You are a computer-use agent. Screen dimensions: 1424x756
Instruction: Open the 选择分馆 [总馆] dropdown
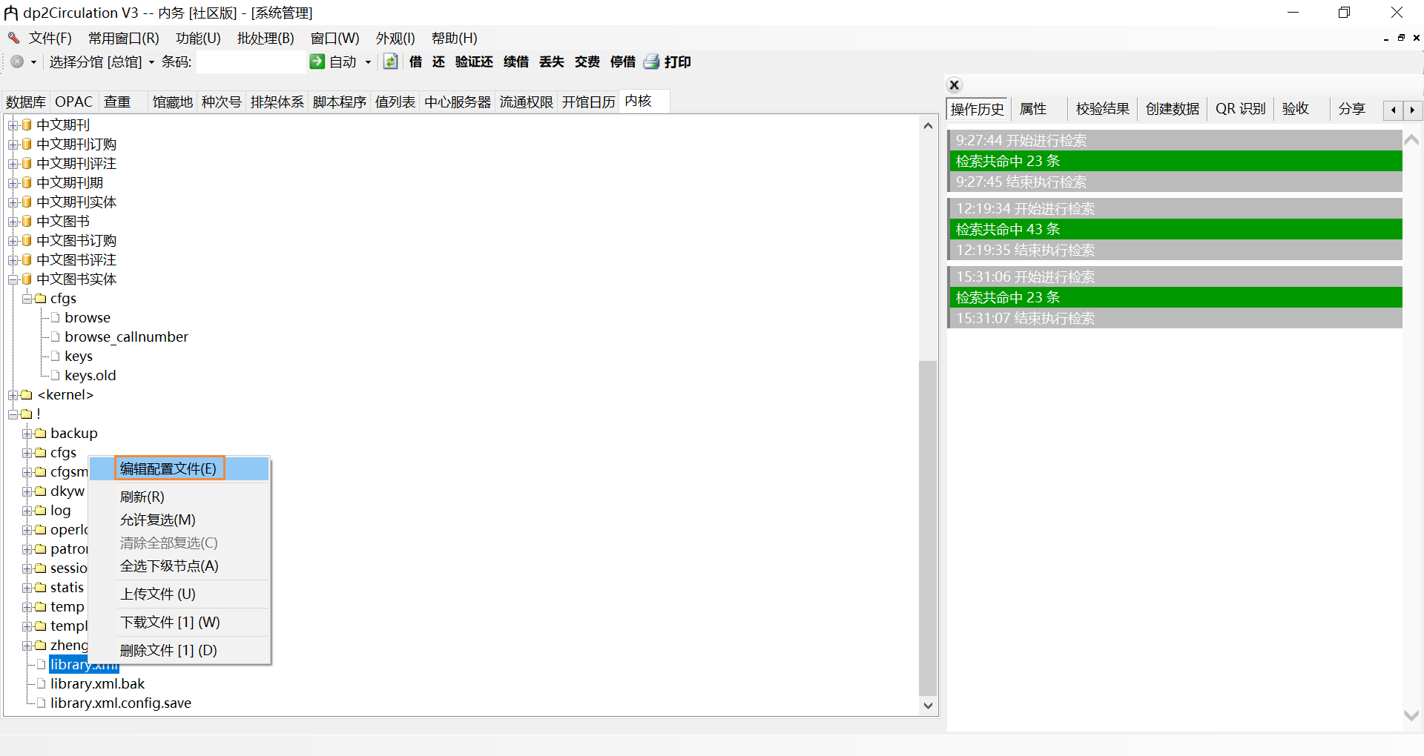(x=102, y=62)
